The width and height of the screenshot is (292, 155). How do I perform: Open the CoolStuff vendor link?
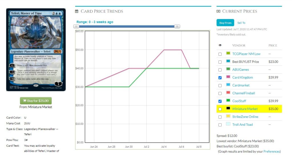(x=239, y=101)
